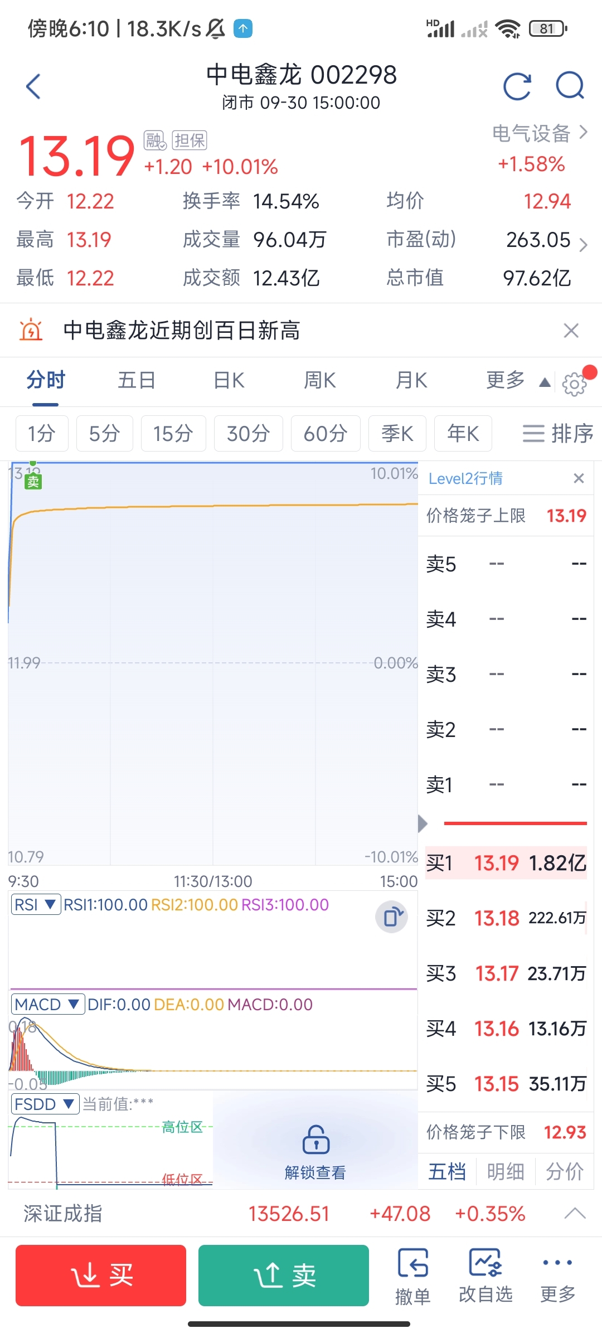
Task: Open the stock search magnifier
Action: (x=570, y=86)
